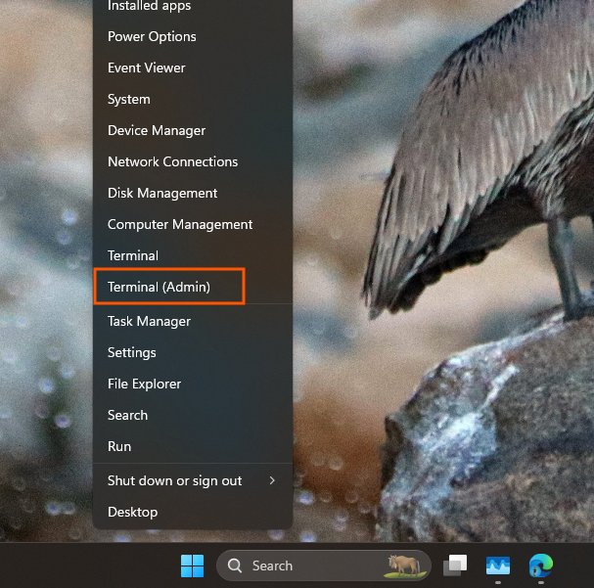594x588 pixels.
Task: Open Power Options
Action: coord(193,37)
